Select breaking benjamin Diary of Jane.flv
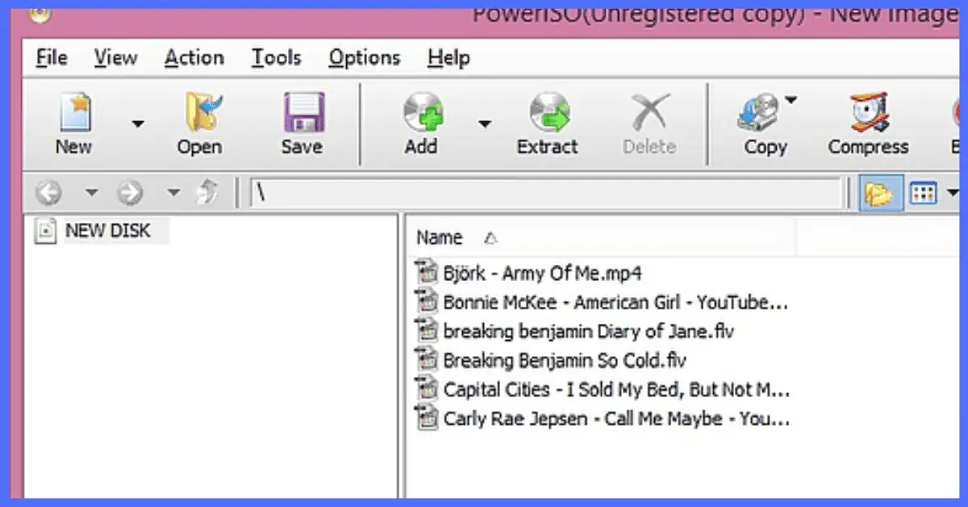Image resolution: width=968 pixels, height=507 pixels. [589, 331]
